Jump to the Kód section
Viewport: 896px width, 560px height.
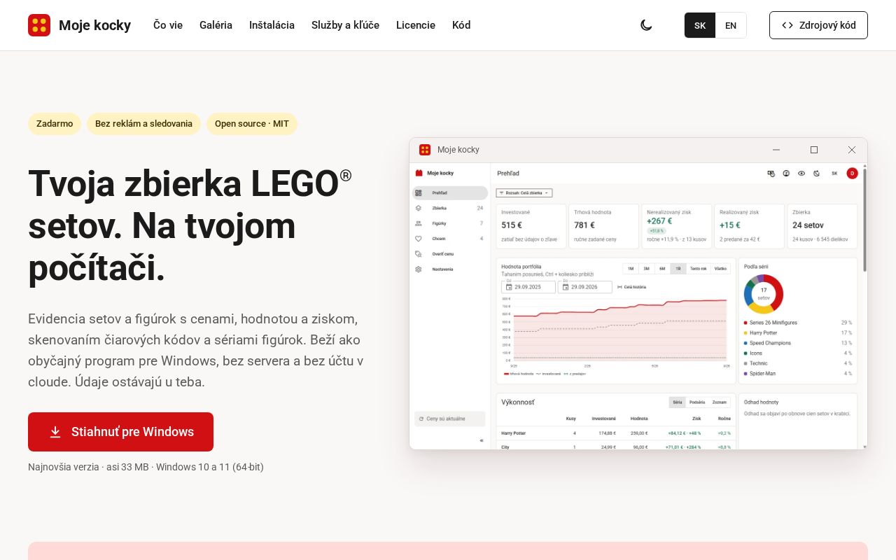click(x=461, y=25)
